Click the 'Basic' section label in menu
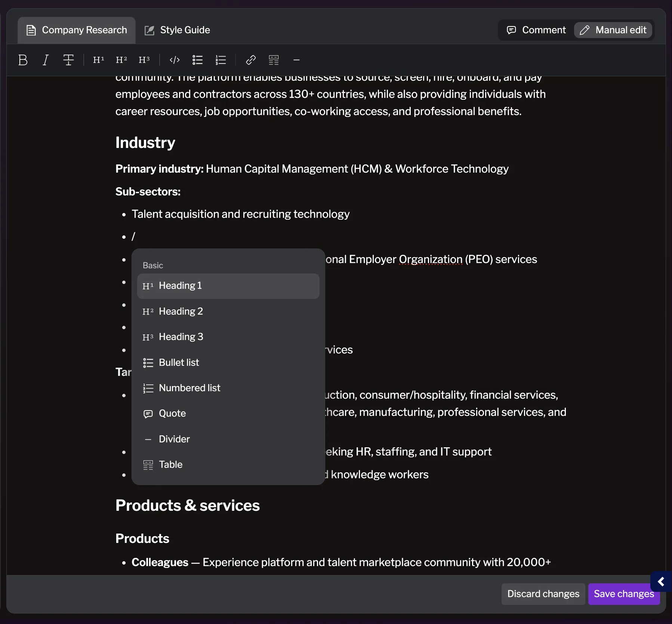Screen dimensions: 672x624 pos(153,265)
